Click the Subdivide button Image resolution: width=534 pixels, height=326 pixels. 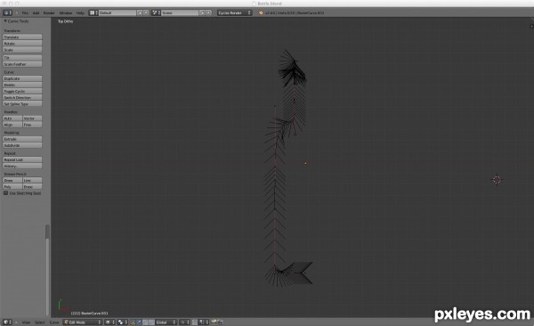pos(22,145)
